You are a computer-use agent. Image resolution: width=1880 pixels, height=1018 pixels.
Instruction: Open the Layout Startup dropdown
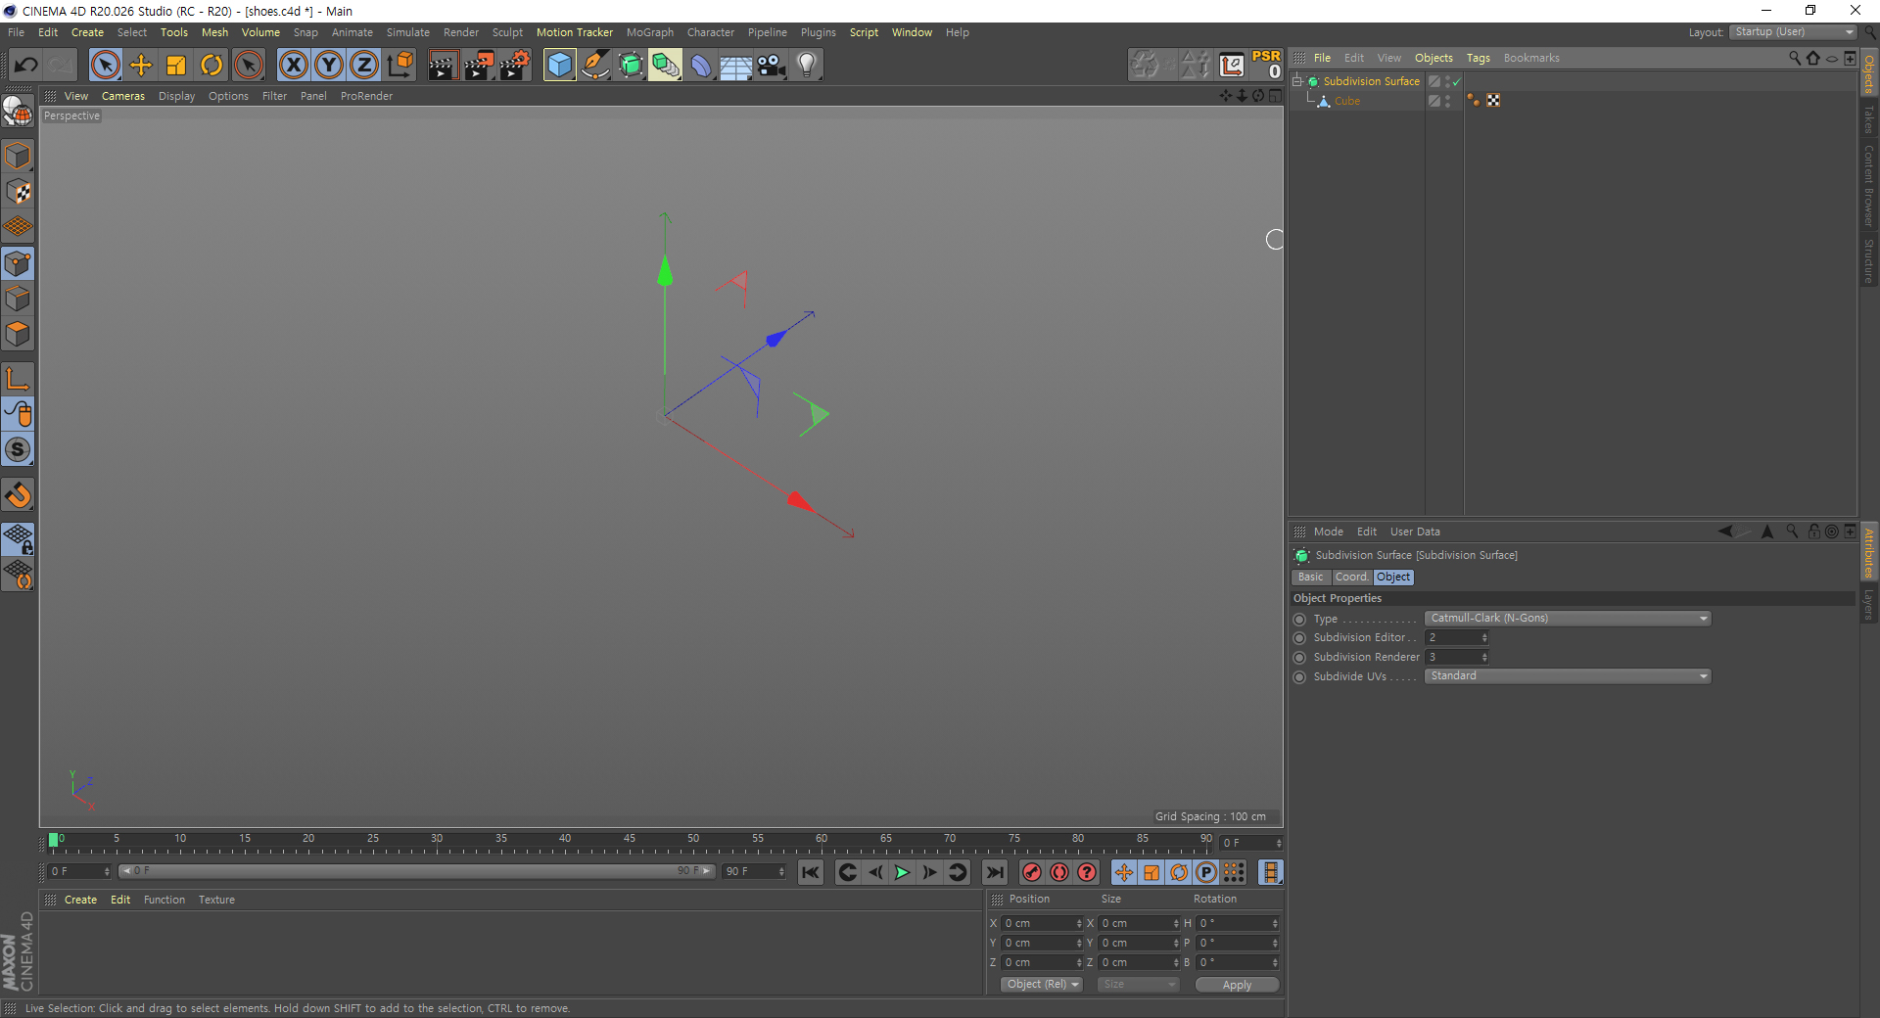tap(1794, 32)
